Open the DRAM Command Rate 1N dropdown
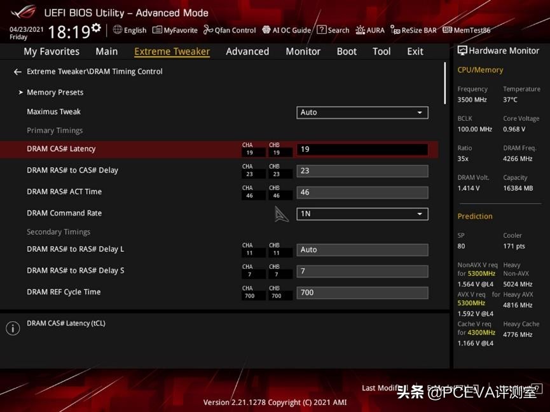Image resolution: width=550 pixels, height=412 pixels. pyautogui.click(x=362, y=214)
